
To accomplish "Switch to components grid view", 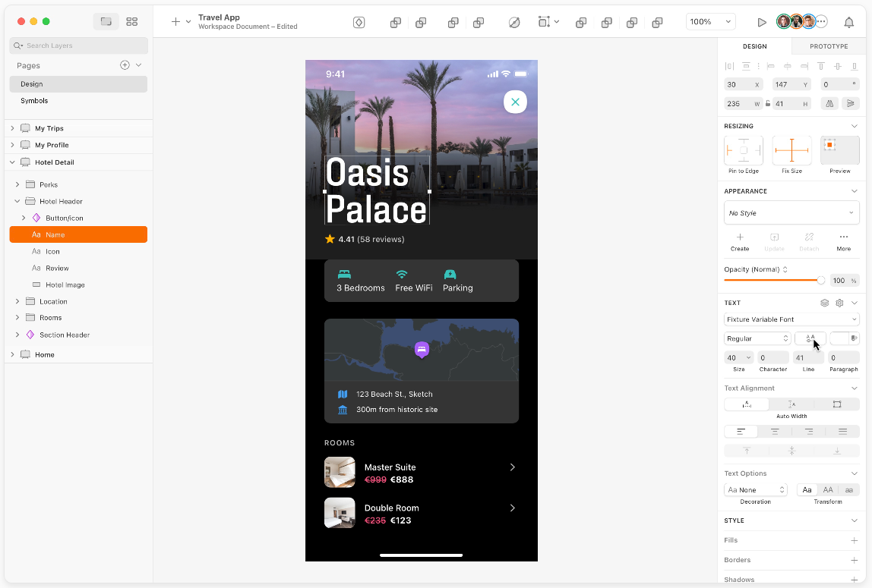I will click(132, 22).
